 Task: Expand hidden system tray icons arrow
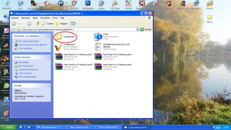[x=214, y=127]
